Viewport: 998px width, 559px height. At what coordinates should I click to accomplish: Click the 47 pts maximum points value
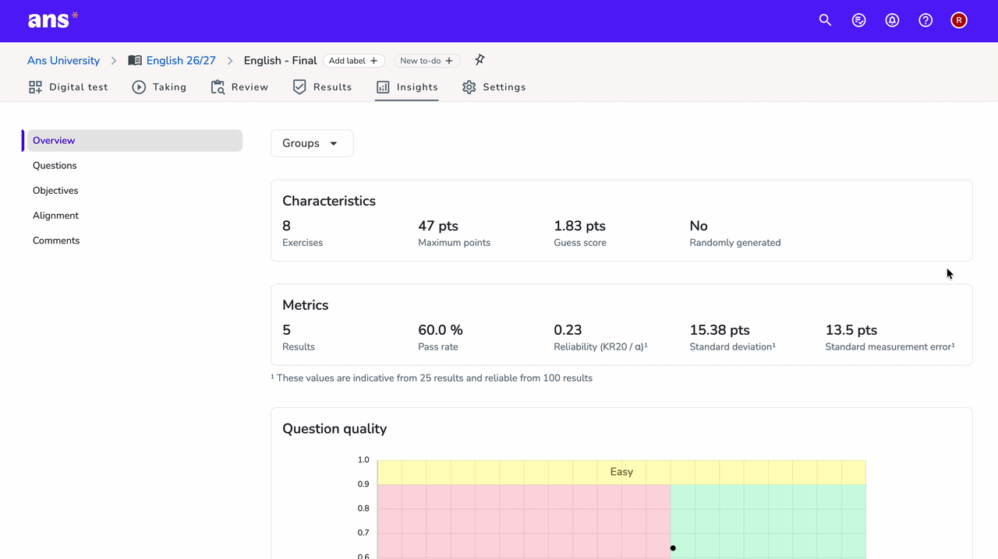pos(438,226)
